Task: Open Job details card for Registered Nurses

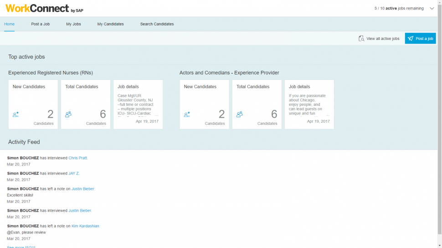Action: 138,104
